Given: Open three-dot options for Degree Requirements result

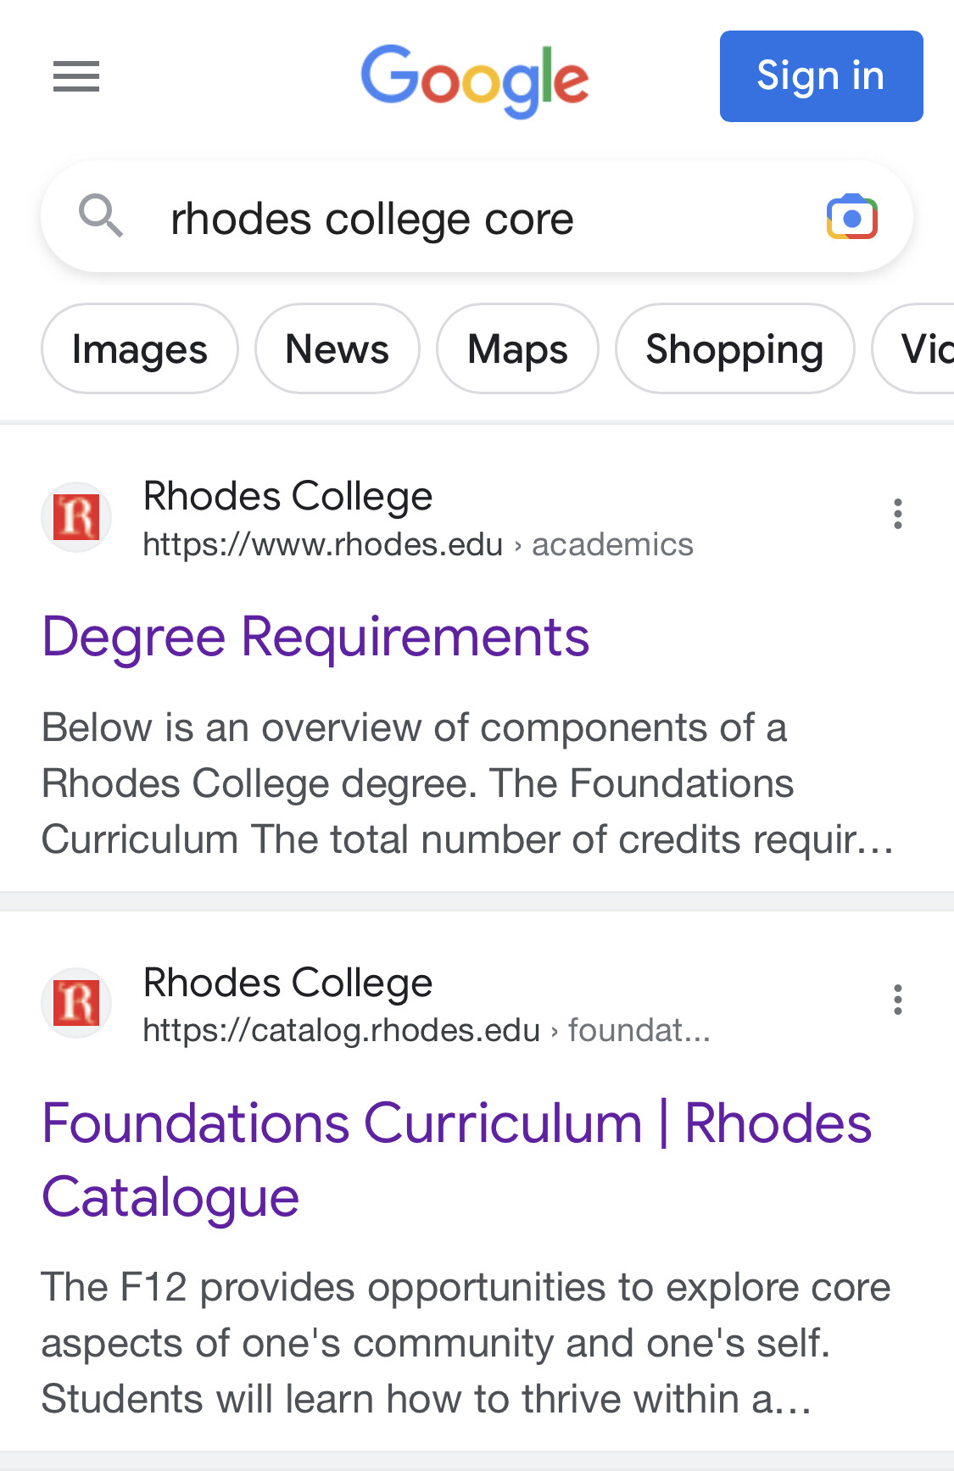Looking at the screenshot, I should 897,514.
